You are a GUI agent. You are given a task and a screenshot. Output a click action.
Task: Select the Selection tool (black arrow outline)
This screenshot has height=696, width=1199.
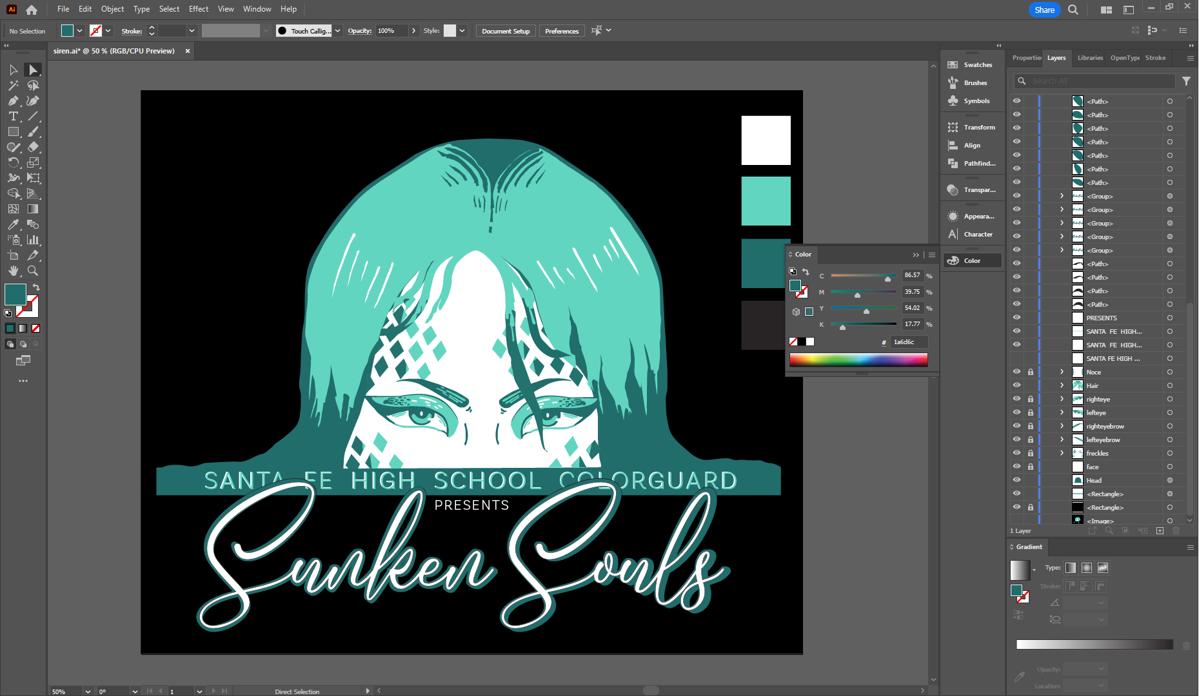(x=14, y=70)
